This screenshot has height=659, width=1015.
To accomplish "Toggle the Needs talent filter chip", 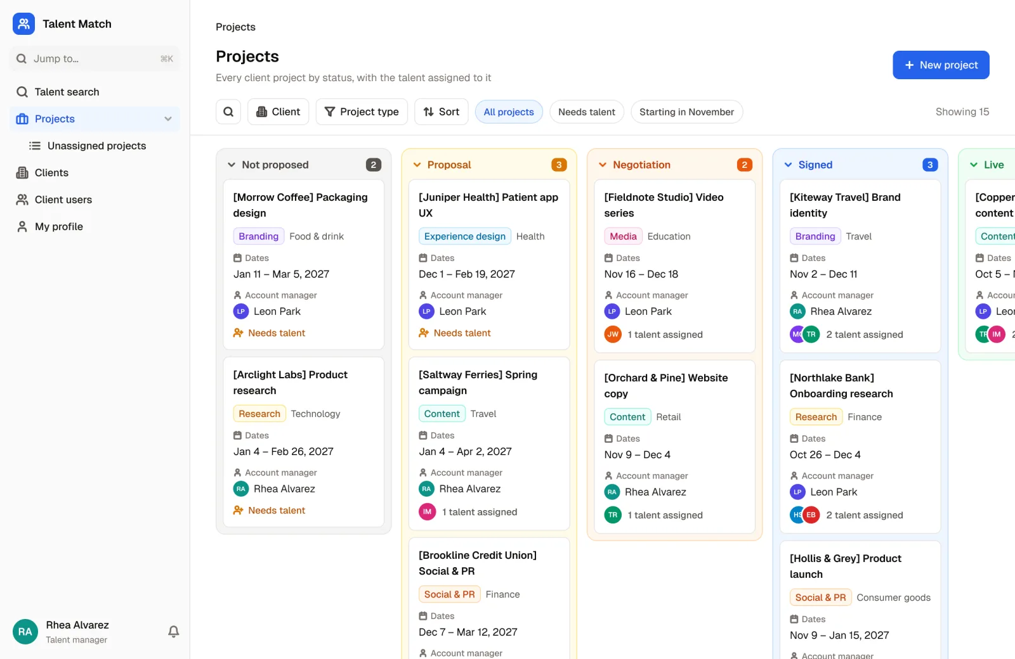I will point(587,112).
